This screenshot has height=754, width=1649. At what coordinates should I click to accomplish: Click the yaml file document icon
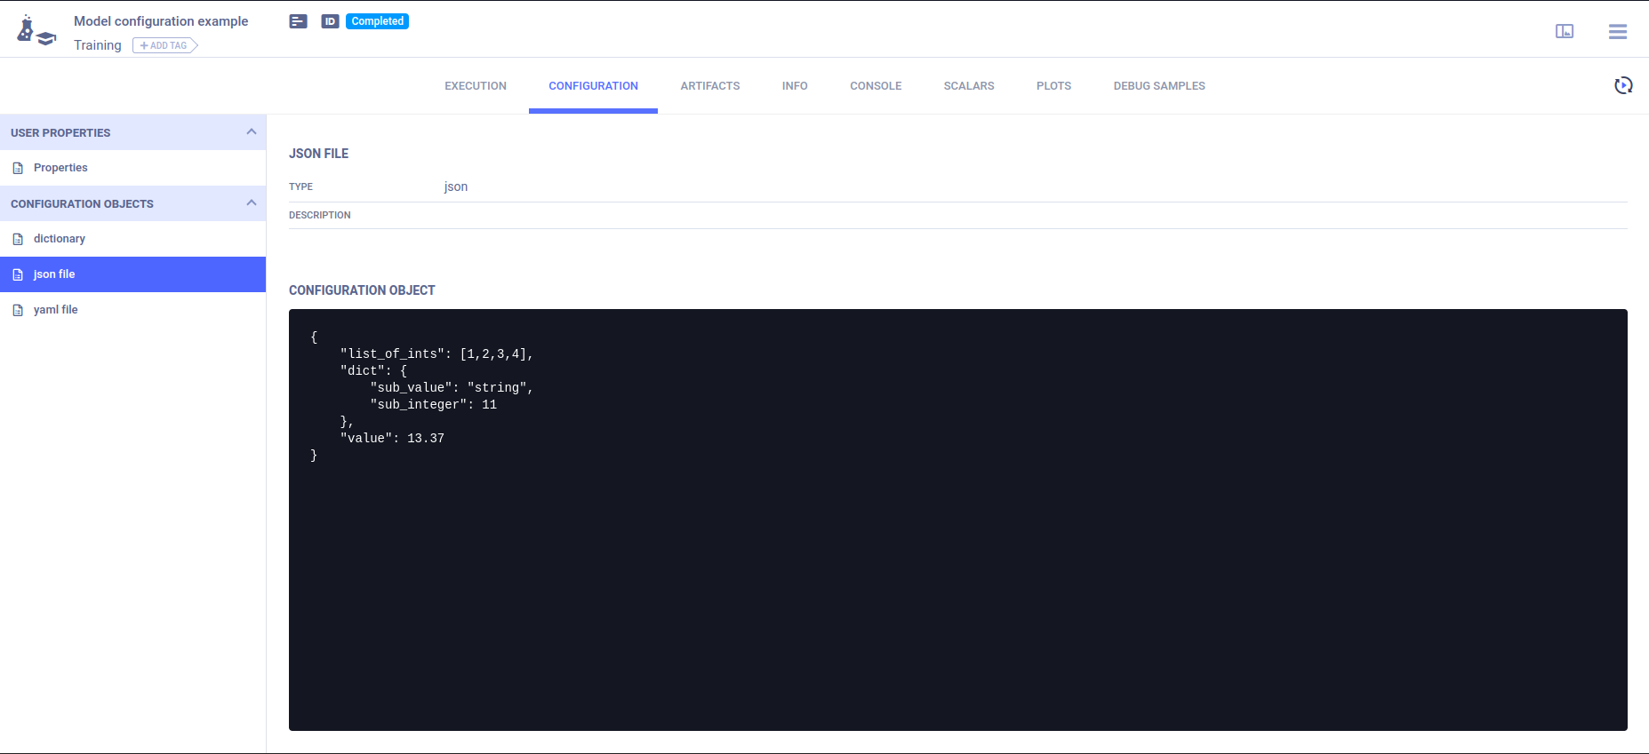coord(18,310)
